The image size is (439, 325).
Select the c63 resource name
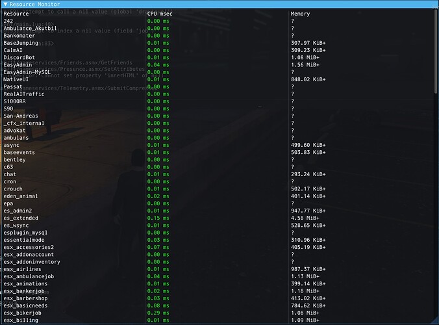8,166
